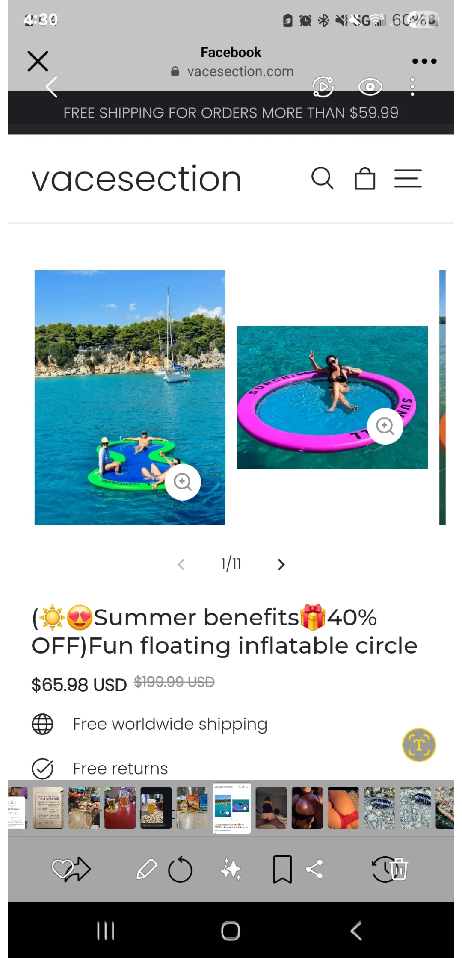
Task: Close the Facebook in-app browser with X
Action: click(38, 61)
